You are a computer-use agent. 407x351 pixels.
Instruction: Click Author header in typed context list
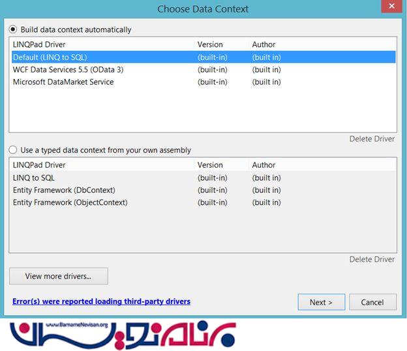[264, 165]
